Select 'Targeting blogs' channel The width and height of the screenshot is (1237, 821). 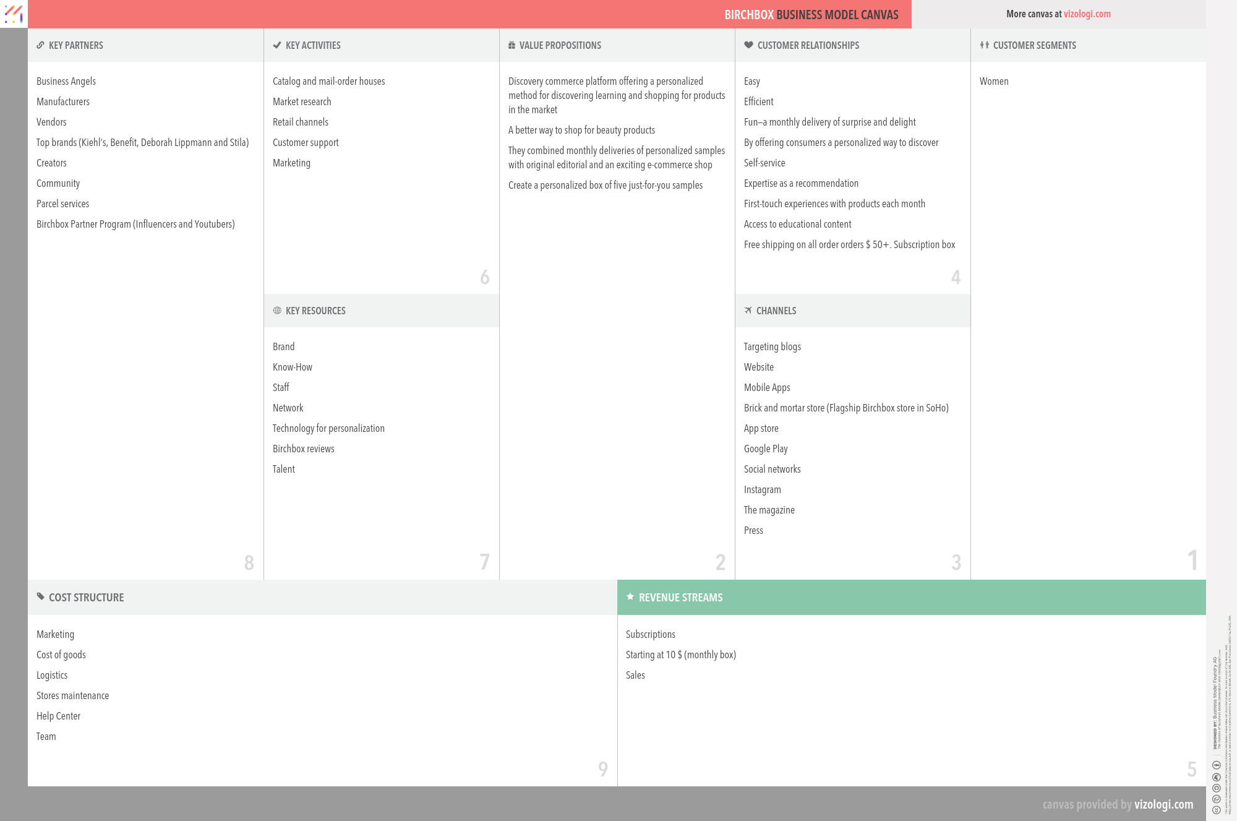[x=773, y=346]
